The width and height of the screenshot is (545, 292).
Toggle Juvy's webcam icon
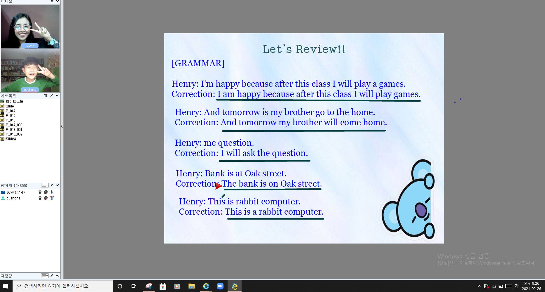[x=40, y=192]
